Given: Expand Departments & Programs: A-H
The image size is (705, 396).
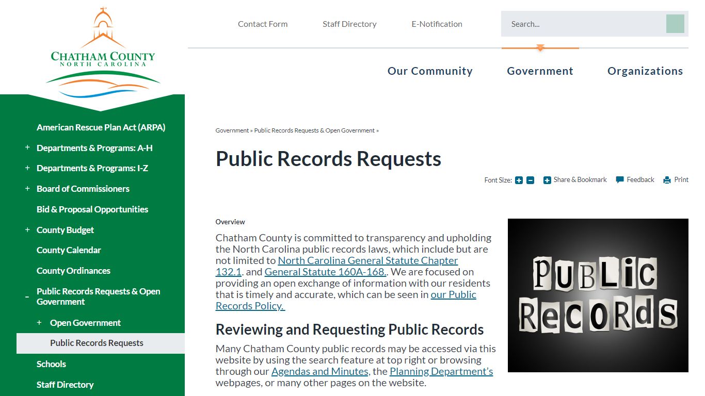Looking at the screenshot, I should [x=27, y=147].
